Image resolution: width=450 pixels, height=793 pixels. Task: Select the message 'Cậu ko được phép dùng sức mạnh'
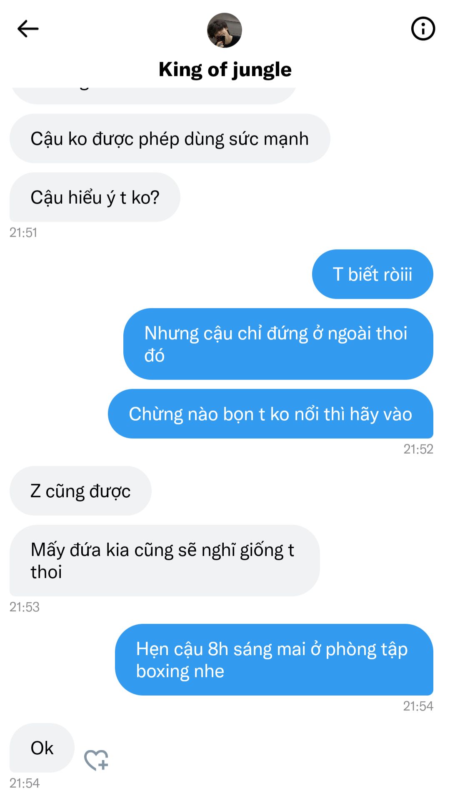pos(170,138)
